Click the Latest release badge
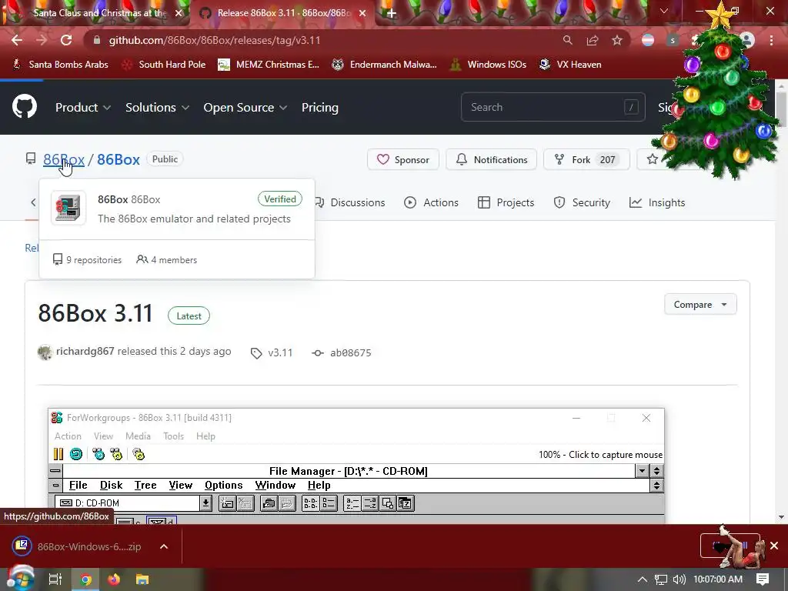Viewport: 788px width, 591px height. tap(189, 316)
